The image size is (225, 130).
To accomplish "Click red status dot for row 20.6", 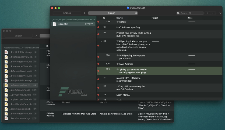I will (98, 64).
